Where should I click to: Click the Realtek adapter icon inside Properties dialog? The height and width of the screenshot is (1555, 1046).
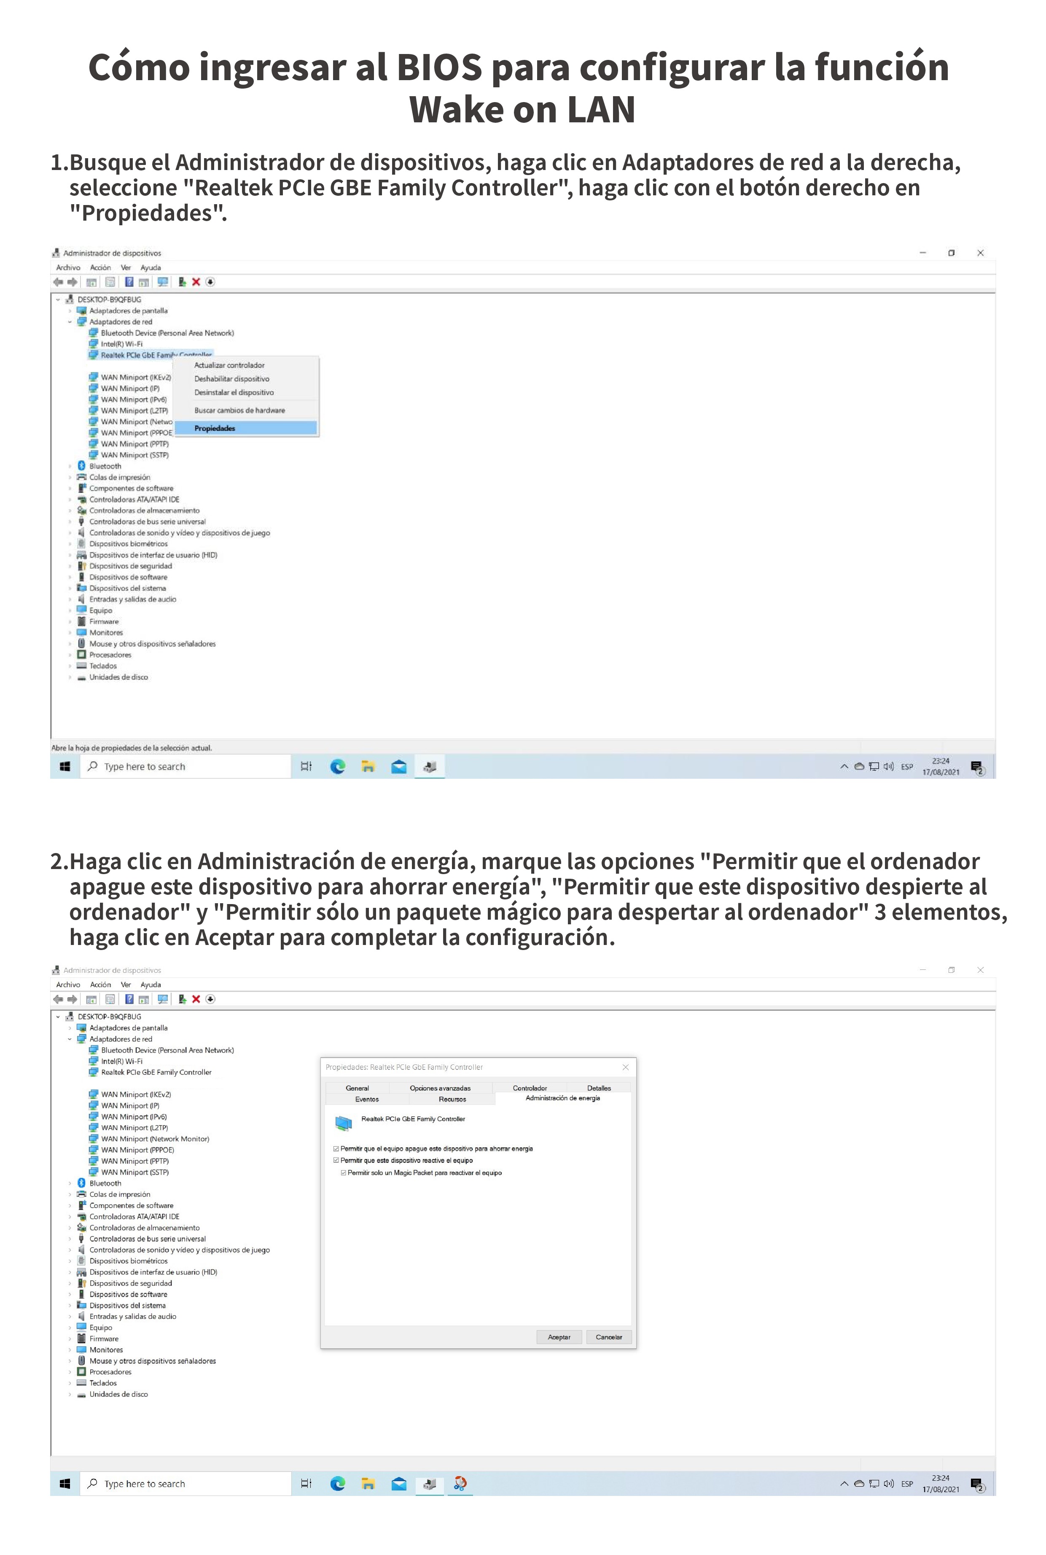coord(343,1123)
